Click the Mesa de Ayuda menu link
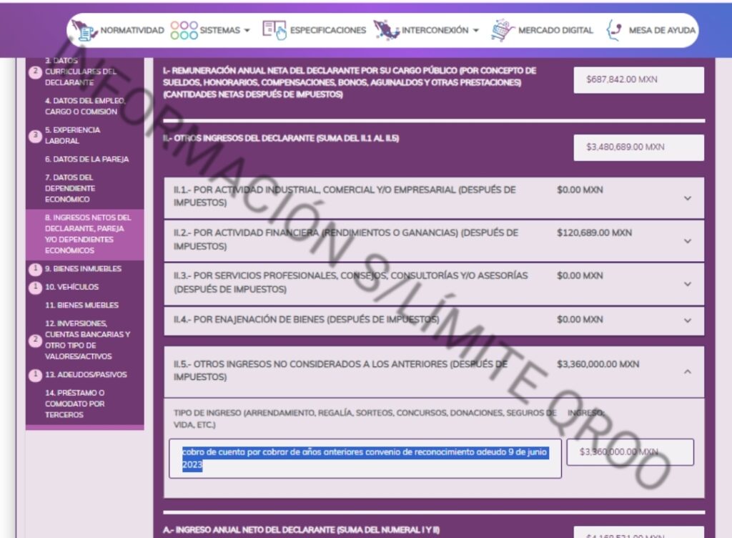Viewport: 732px width, 538px height. [661, 31]
